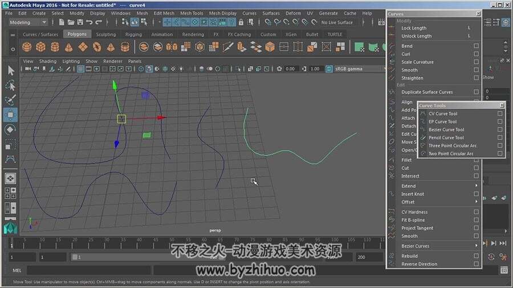Create a polygon cube from shelf

pyautogui.click(x=41, y=47)
